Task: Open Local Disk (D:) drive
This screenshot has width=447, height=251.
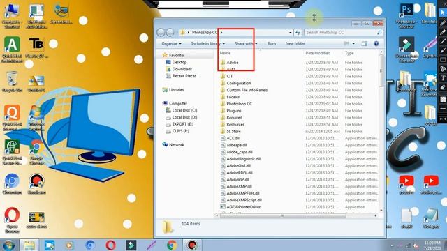Action: click(184, 117)
